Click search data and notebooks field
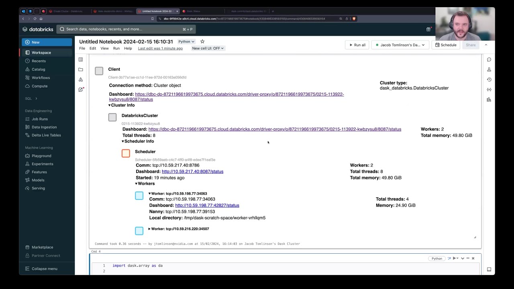This screenshot has height=289, width=514. tap(126, 29)
